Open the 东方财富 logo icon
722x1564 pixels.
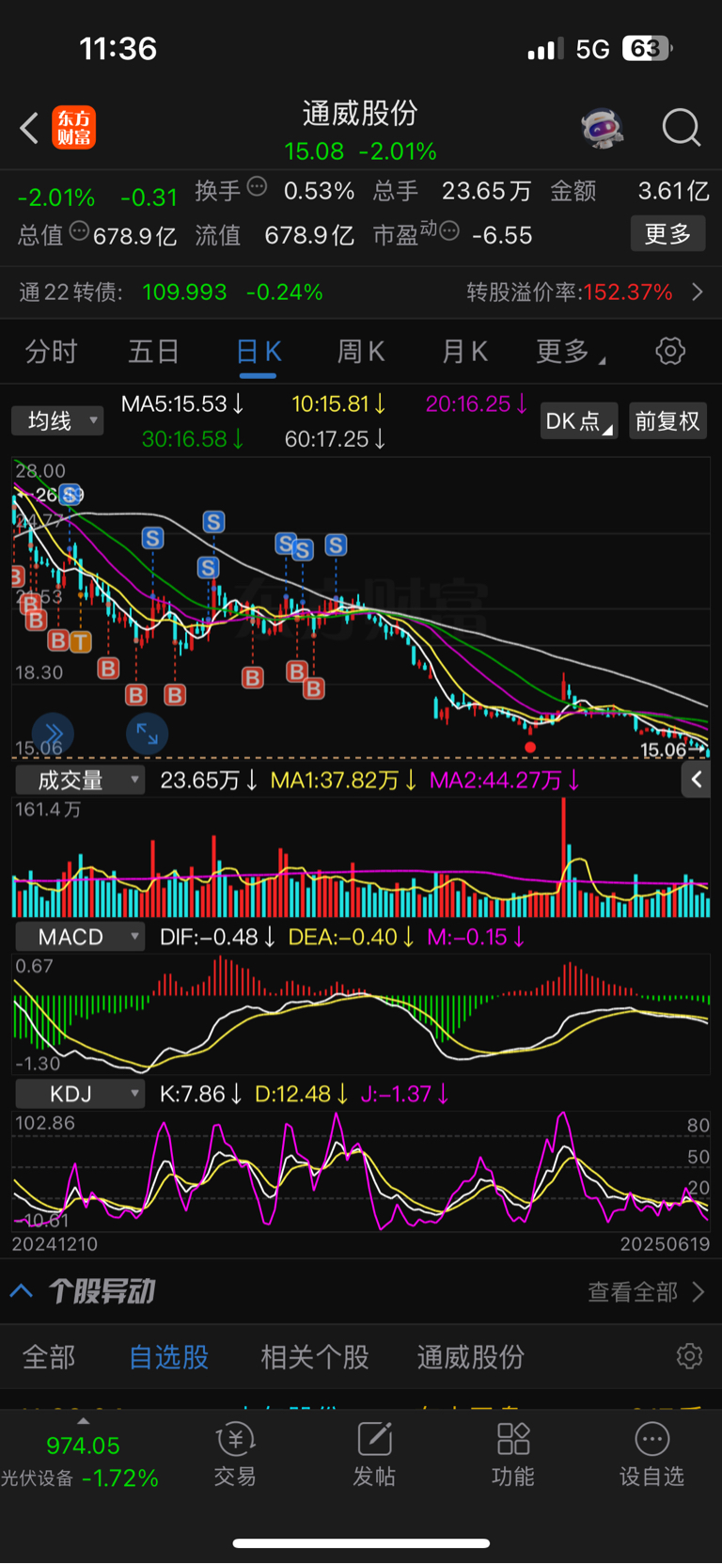74,128
